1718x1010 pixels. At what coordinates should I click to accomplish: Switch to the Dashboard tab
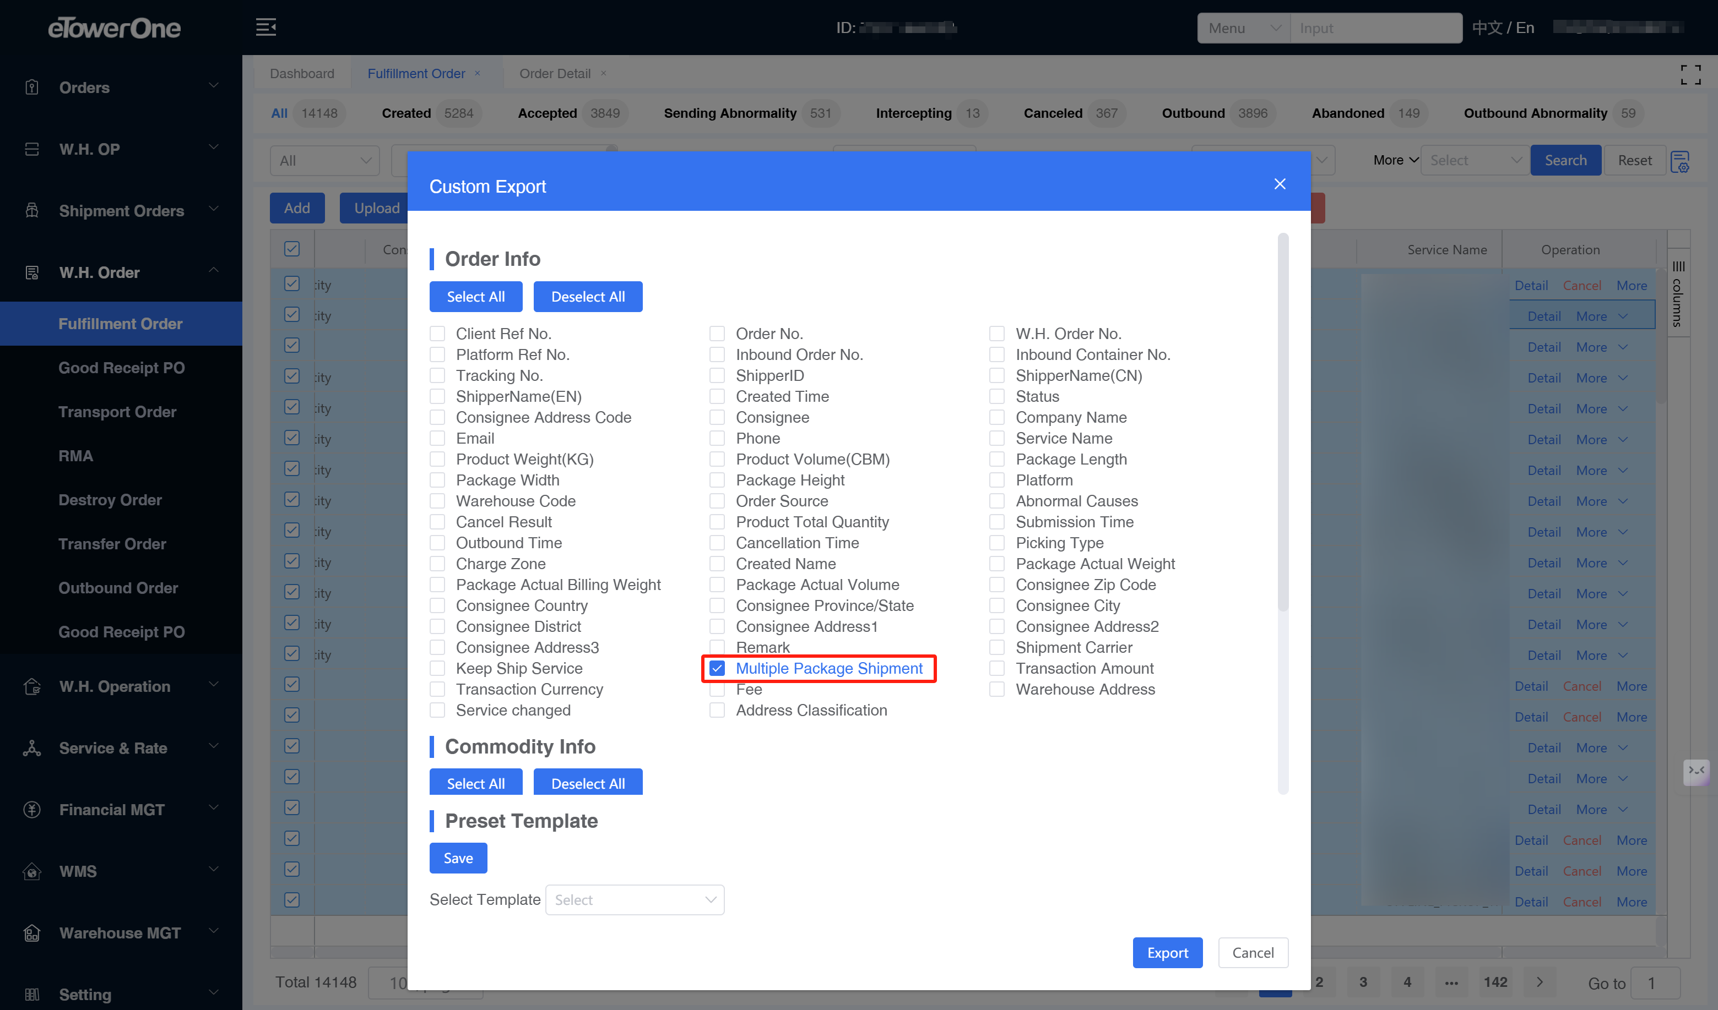302,73
